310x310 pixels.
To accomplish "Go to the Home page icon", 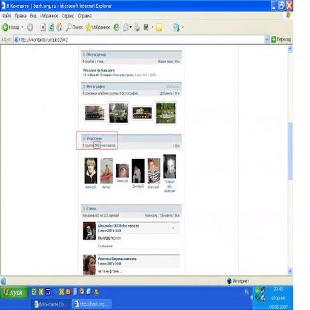I will click(59, 27).
